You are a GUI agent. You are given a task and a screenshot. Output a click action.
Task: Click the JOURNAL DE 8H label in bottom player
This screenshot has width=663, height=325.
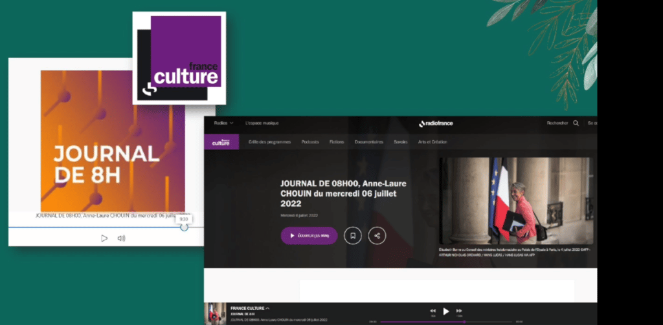[242, 314]
